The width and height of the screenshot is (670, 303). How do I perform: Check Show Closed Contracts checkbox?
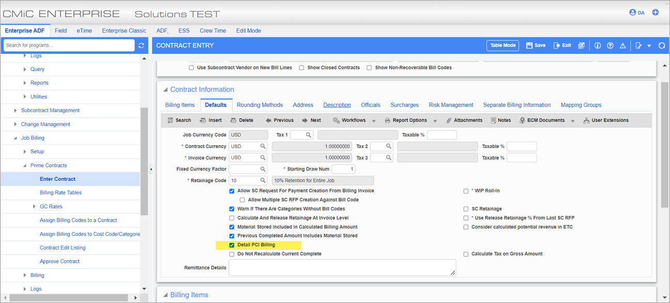pos(301,68)
